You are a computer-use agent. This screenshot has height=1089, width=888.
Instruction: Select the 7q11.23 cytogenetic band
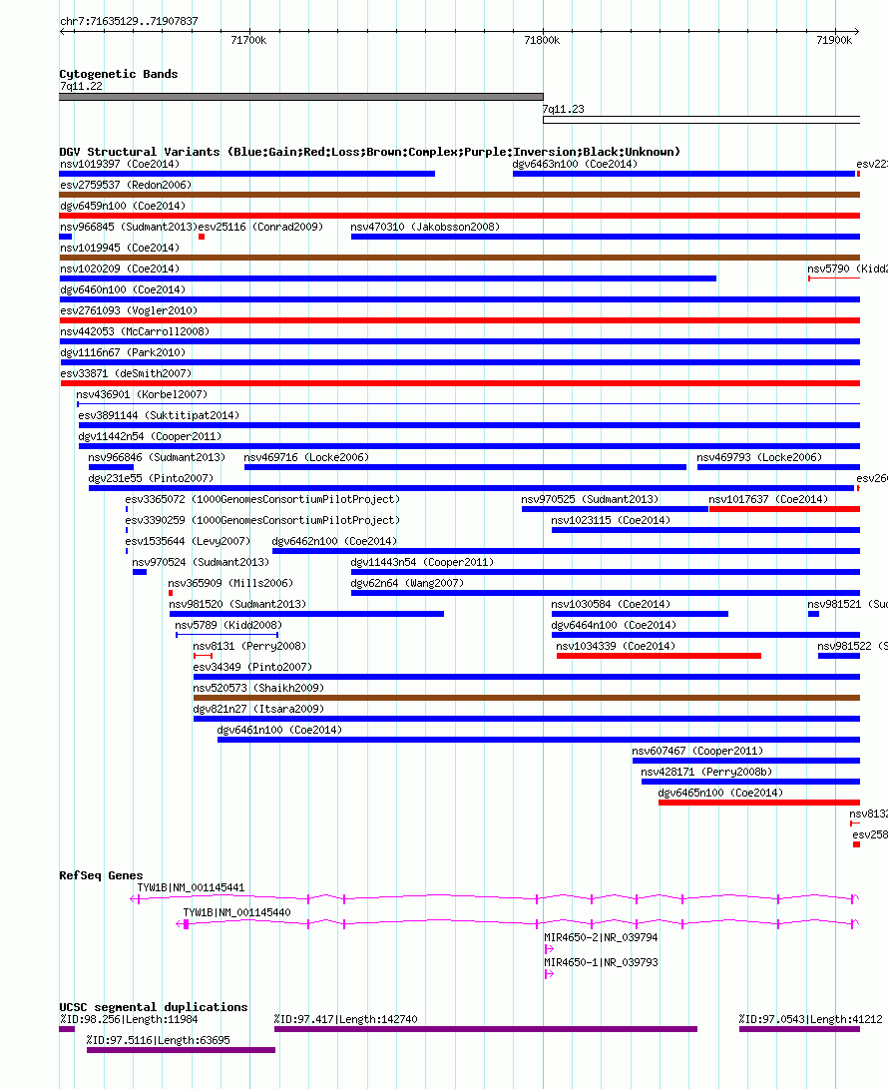click(701, 120)
